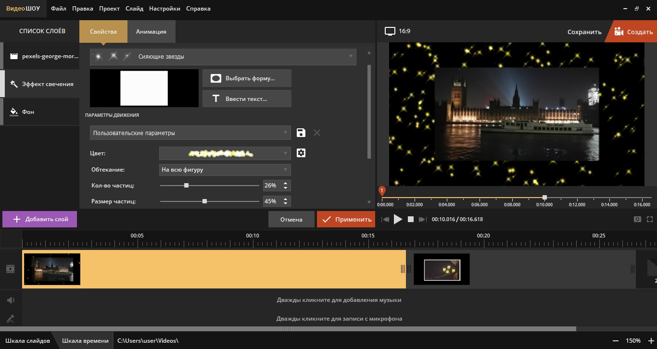This screenshot has height=349, width=657.
Task: Select the first slide thumbnail in timeline
Action: [52, 269]
